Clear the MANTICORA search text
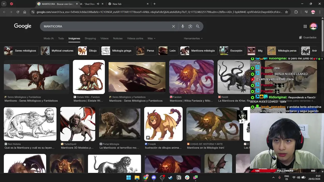Screen dimensions: 324x182 click(173, 26)
